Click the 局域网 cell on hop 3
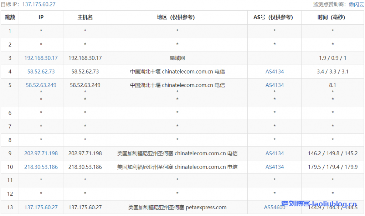 (177, 58)
